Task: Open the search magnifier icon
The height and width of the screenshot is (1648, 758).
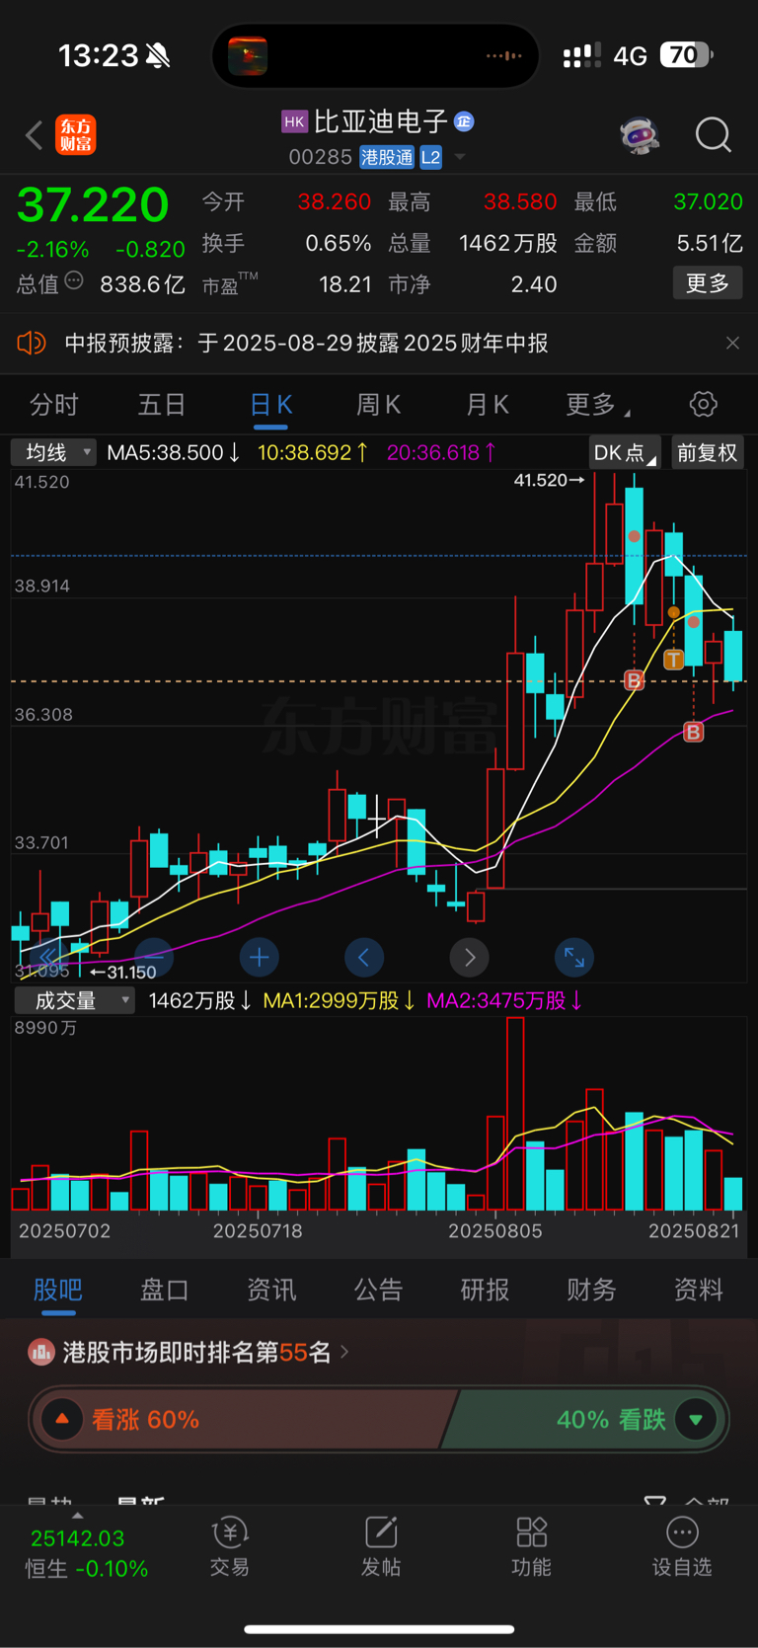Action: 713,135
